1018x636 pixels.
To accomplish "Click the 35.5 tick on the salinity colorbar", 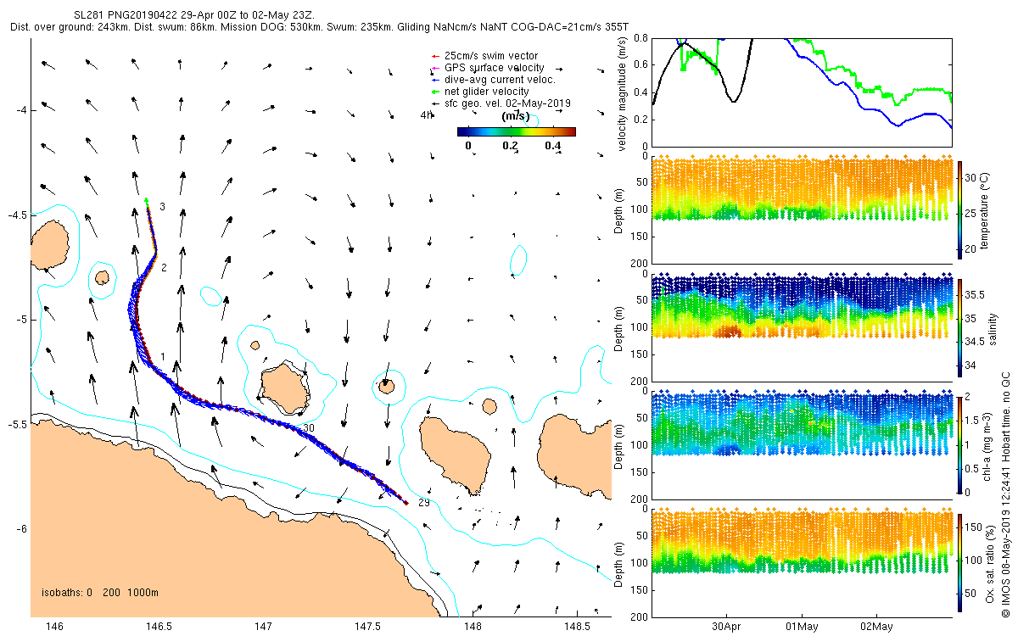I will (x=976, y=295).
